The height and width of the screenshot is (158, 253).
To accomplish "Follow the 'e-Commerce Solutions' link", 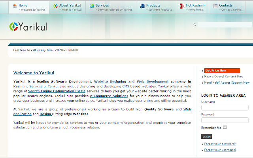I will click(109, 96).
